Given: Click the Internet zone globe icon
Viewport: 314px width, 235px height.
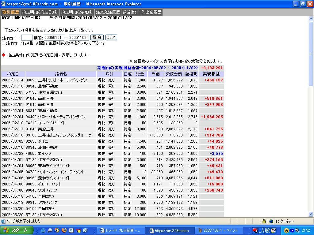Looking at the screenshot, I should pyautogui.click(x=271, y=221).
